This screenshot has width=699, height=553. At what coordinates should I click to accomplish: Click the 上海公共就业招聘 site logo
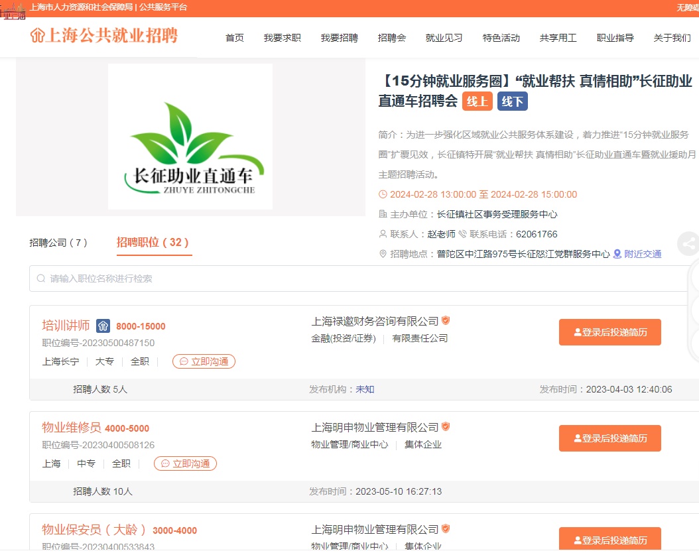[104, 35]
